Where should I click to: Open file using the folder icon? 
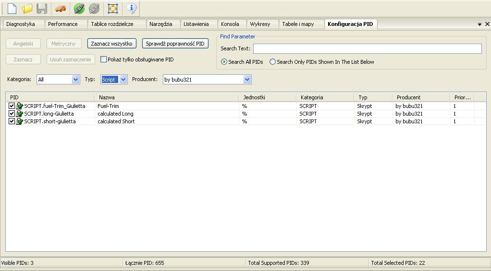27,8
